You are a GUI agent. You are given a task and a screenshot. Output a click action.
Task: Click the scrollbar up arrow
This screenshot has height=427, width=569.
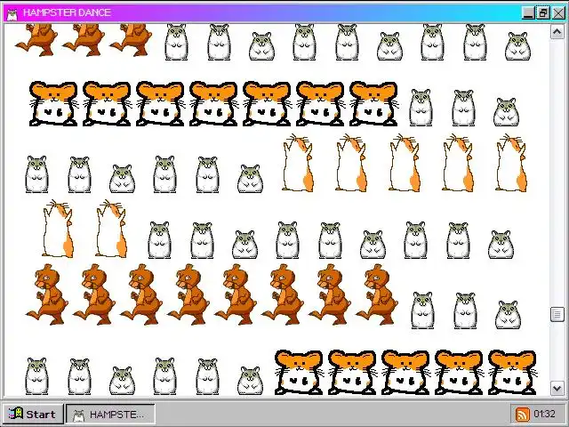[x=557, y=32]
